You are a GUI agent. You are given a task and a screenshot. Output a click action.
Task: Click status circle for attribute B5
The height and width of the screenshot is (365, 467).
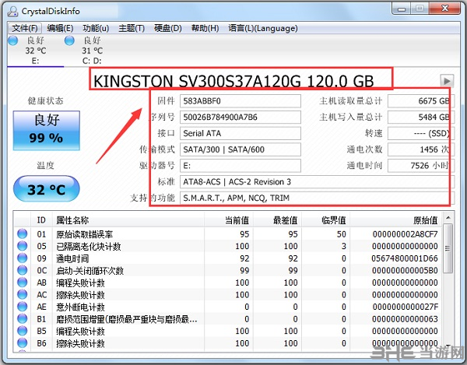point(22,331)
